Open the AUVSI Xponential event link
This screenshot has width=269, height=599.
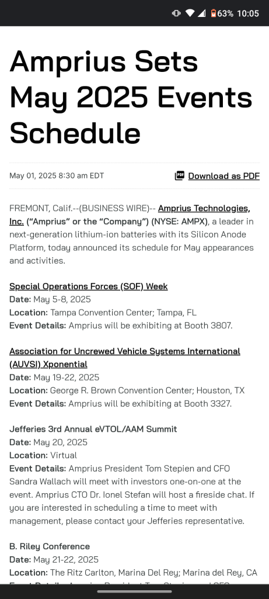(x=125, y=357)
